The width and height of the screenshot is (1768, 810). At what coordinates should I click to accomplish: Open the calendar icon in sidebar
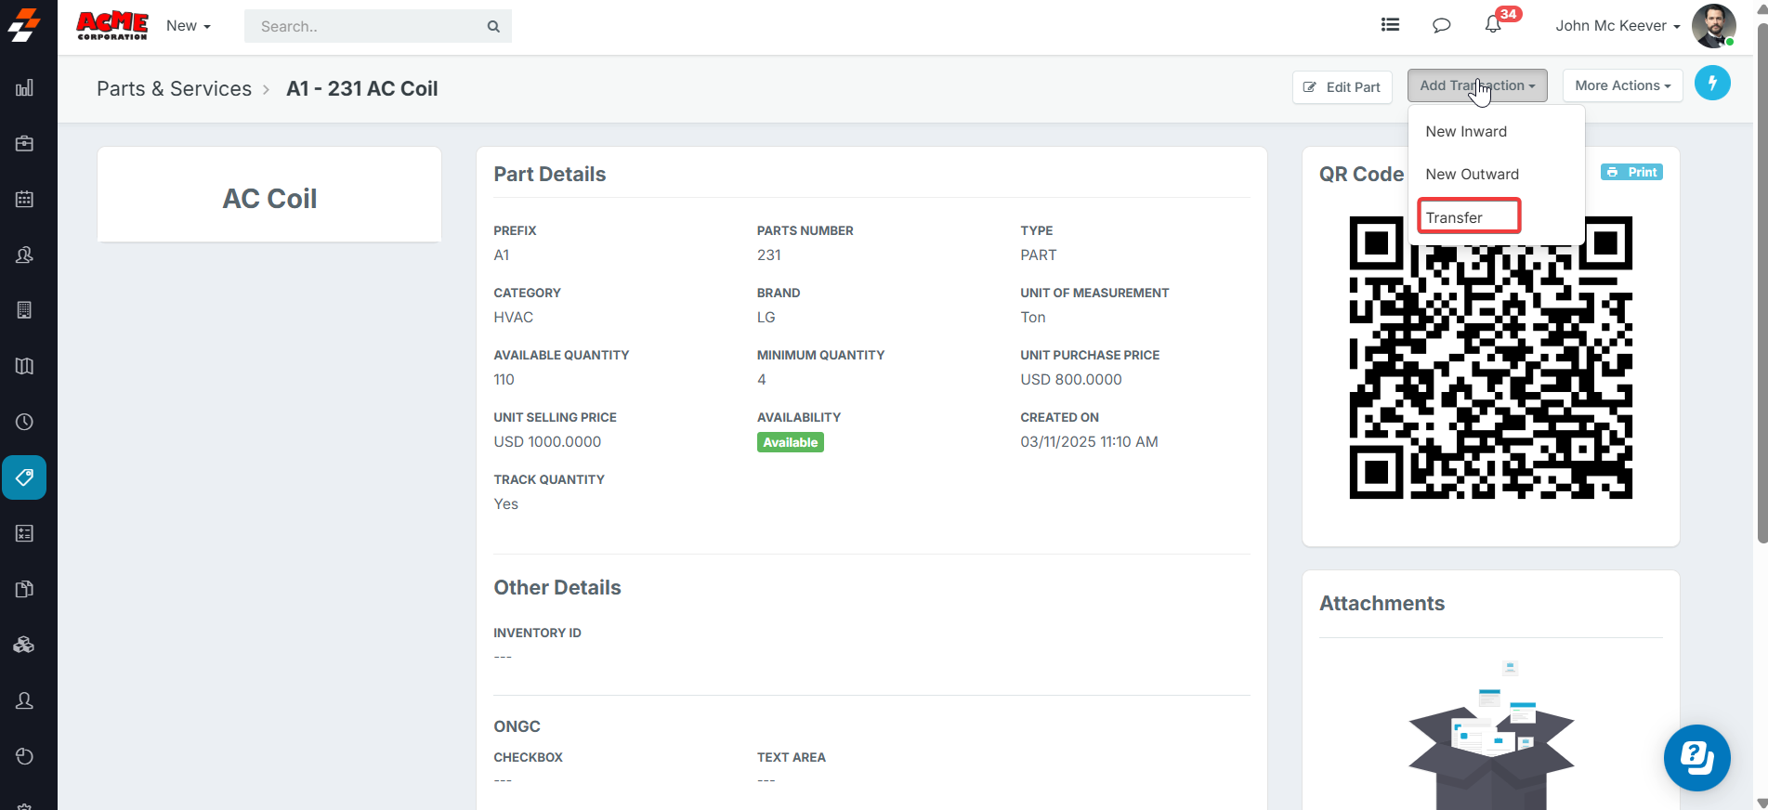click(25, 200)
